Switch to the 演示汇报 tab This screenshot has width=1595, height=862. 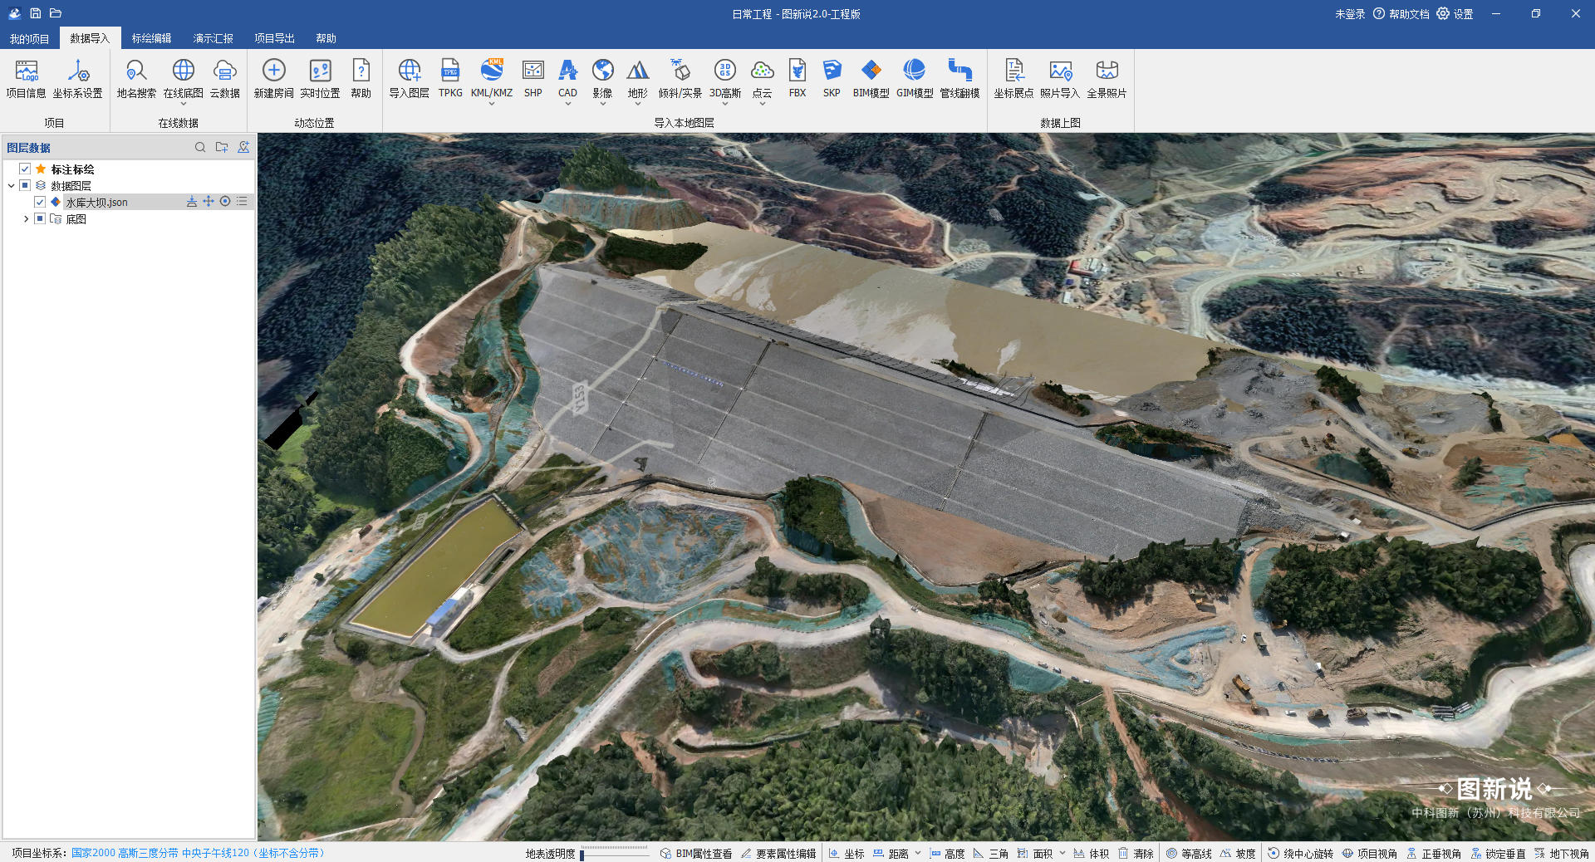point(213,38)
